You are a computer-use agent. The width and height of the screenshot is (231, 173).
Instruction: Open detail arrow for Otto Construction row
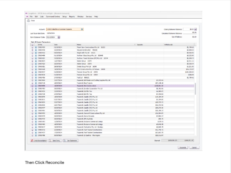[x=36, y=69]
